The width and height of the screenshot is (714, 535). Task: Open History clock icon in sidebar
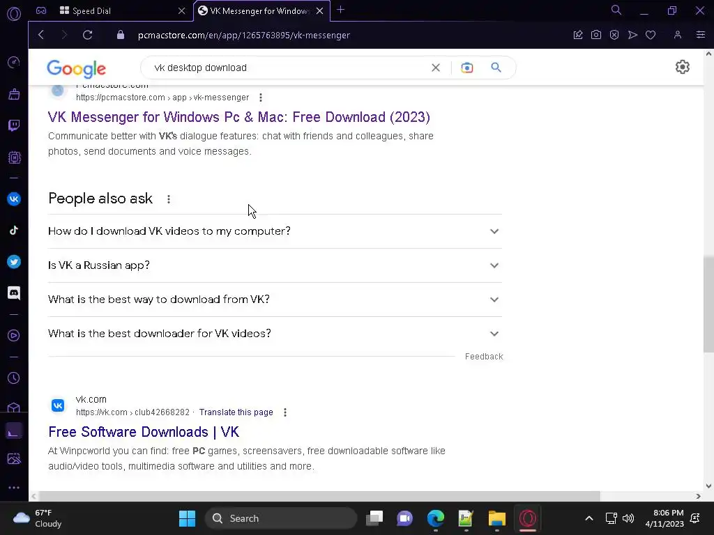coord(14,378)
